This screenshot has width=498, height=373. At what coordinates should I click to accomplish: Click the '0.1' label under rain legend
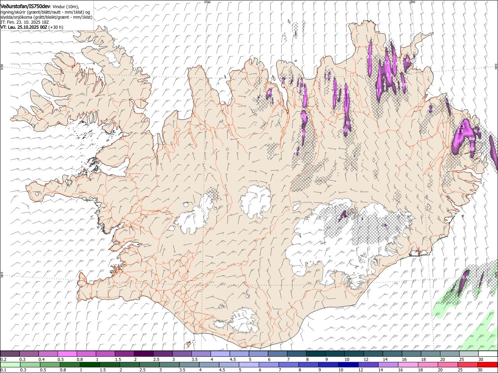click(3, 370)
